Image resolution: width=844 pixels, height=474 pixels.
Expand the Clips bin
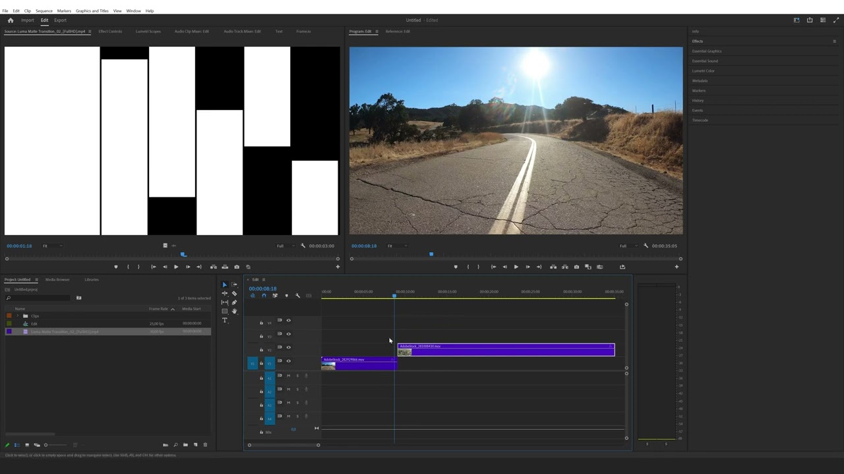[18, 316]
